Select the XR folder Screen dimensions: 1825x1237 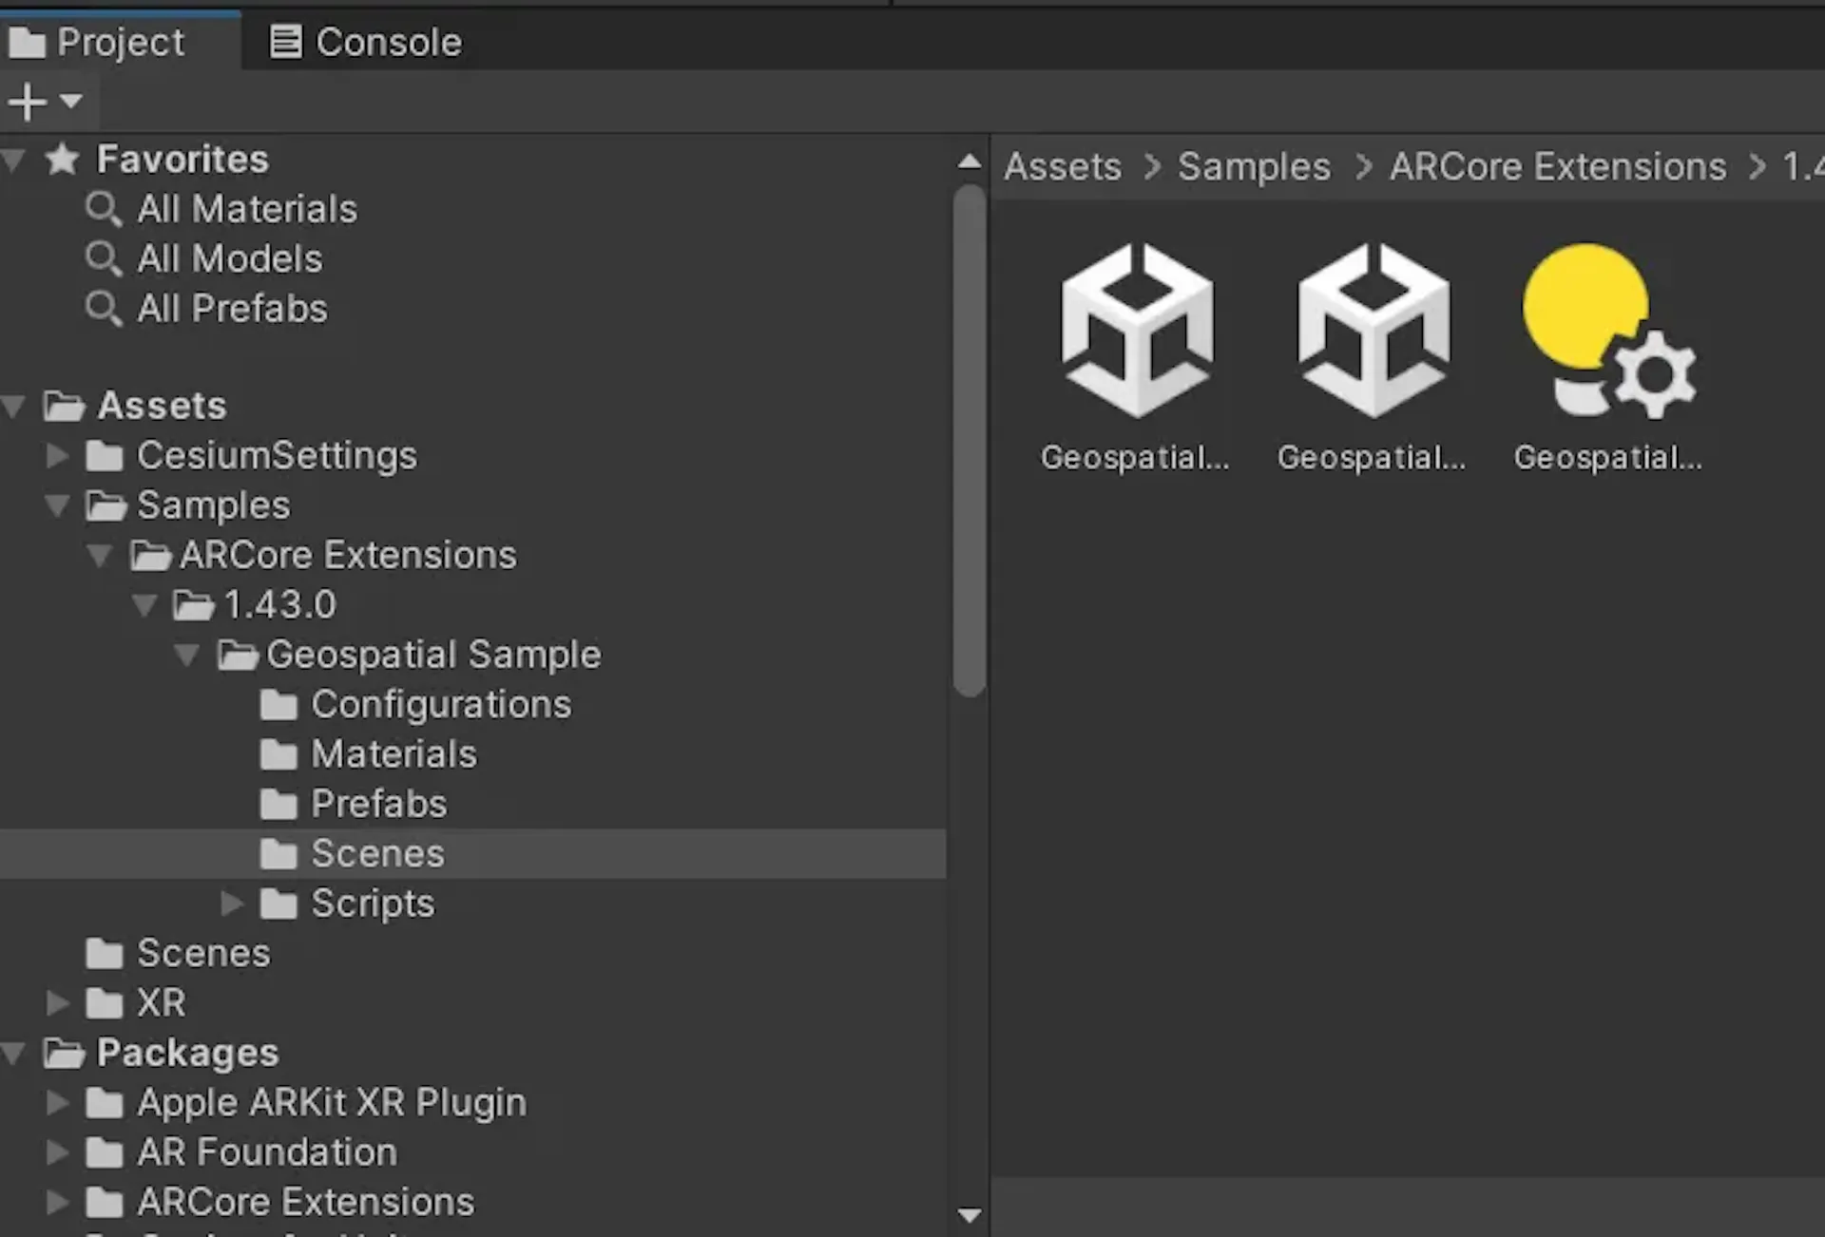point(161,1002)
